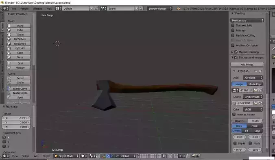Add a Bezier curve
The width and height of the screenshot is (275, 160).
click(x=18, y=78)
